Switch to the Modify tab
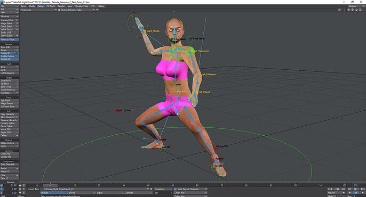 tap(32, 6)
